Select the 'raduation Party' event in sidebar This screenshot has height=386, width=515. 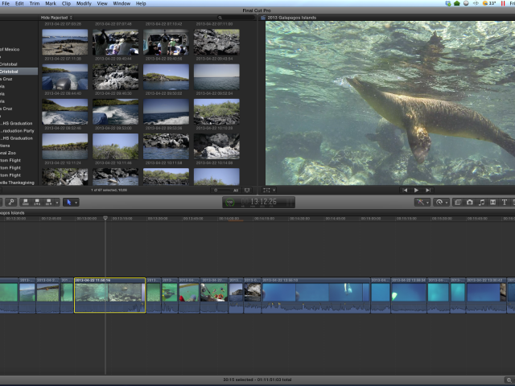[19, 130]
